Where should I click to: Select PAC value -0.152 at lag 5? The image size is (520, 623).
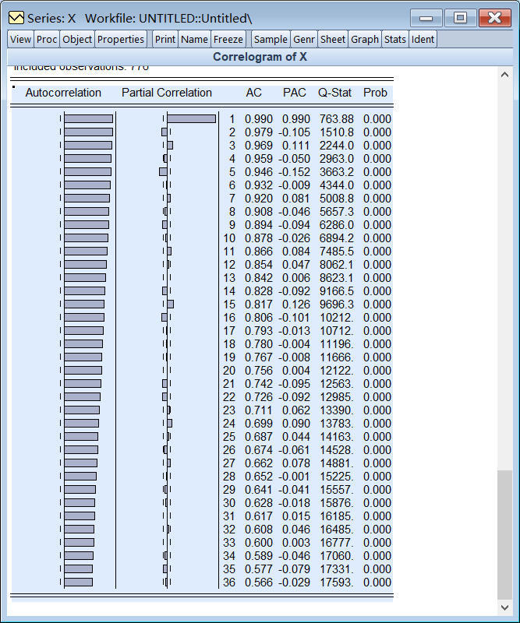pos(294,172)
